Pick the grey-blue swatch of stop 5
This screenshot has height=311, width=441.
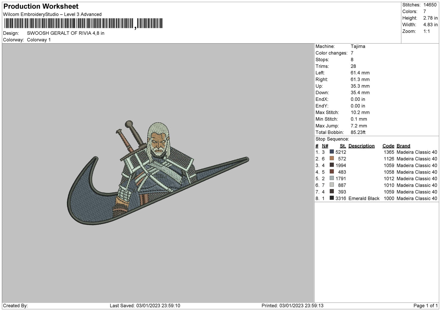[x=332, y=178]
